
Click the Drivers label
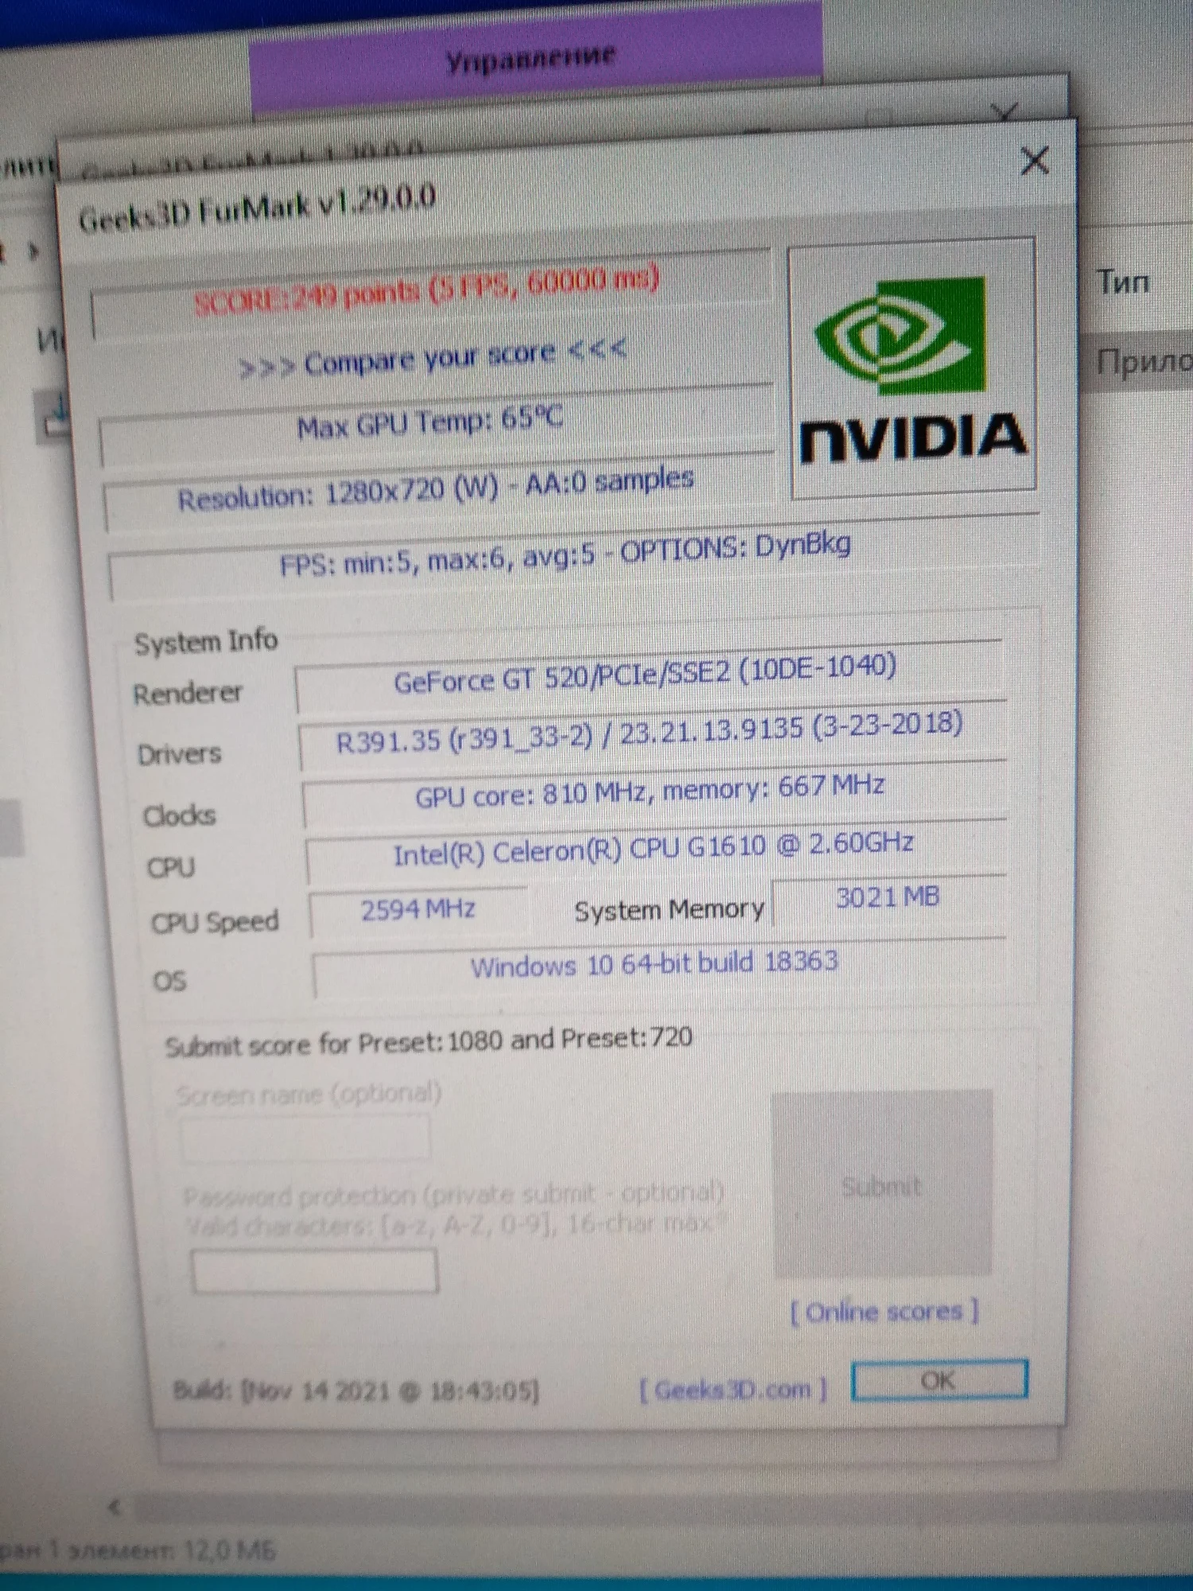pos(180,754)
